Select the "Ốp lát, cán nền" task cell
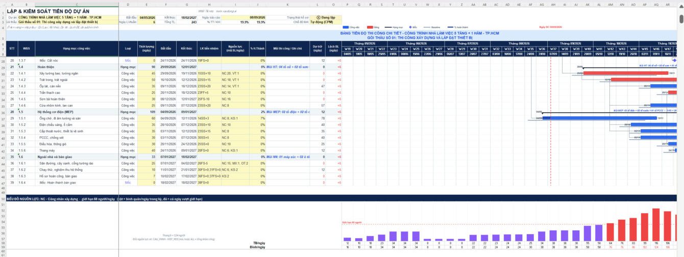The image size is (684, 257). click(x=77, y=86)
